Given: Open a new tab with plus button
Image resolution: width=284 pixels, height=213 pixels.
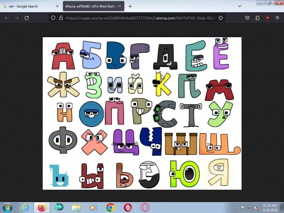Looking at the screenshot, I should coord(130,6).
